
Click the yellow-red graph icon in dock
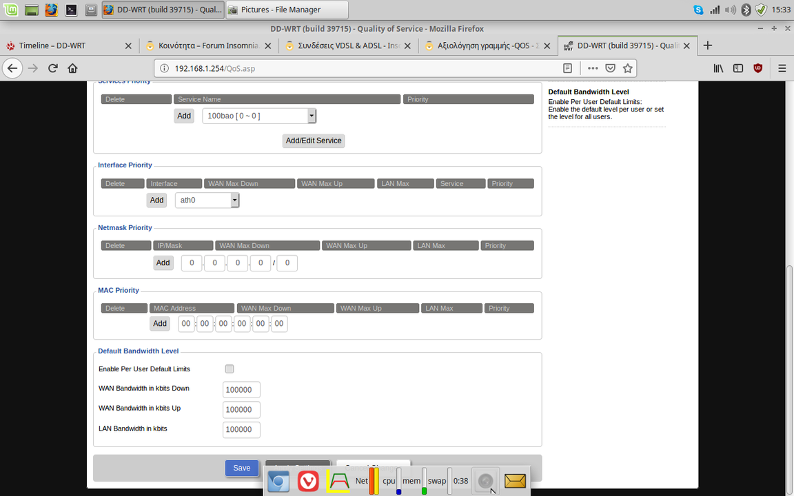point(338,481)
